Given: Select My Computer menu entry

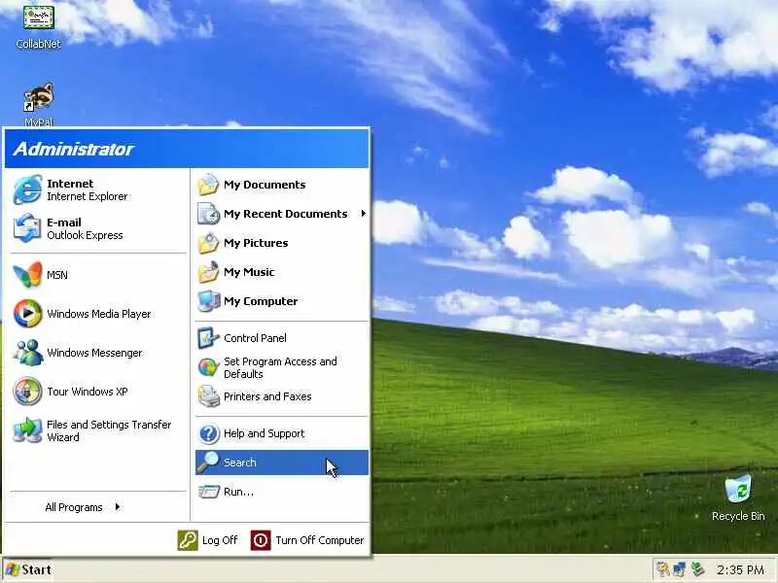Looking at the screenshot, I should 282,301.
